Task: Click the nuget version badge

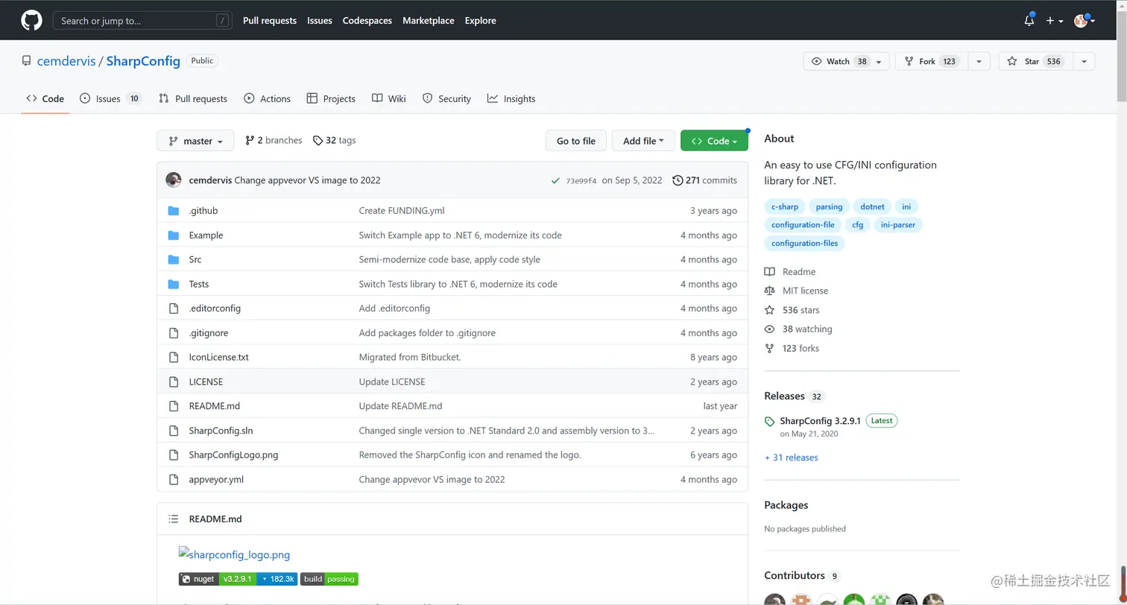Action: point(239,579)
